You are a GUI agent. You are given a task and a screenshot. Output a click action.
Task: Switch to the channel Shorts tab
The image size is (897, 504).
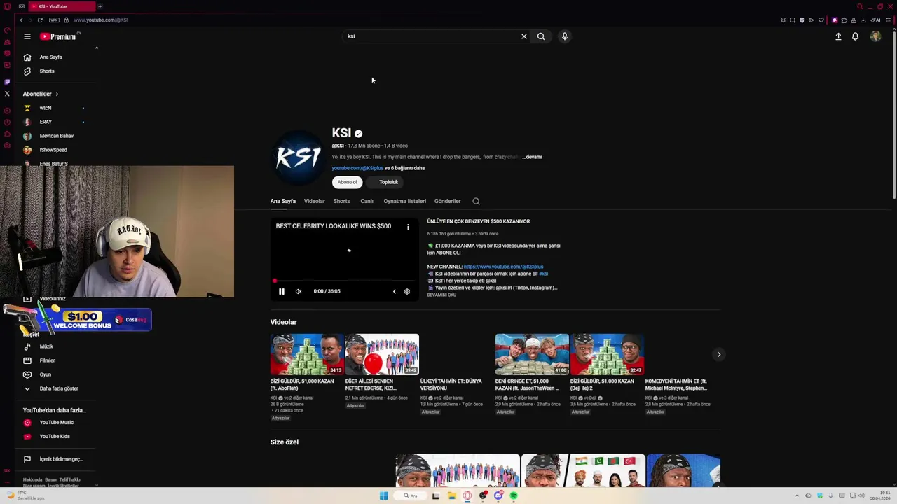341,201
